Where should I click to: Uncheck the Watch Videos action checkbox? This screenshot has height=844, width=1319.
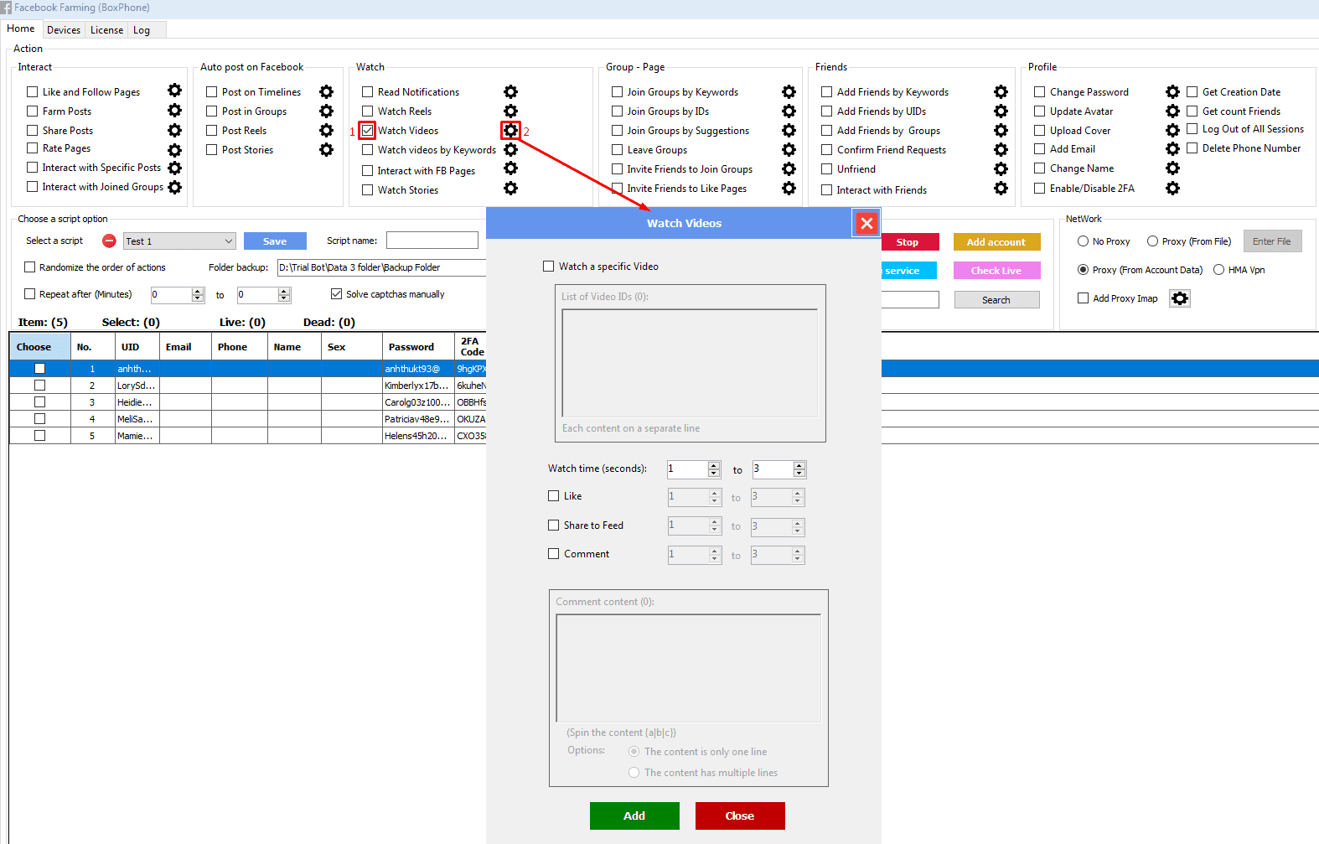[x=367, y=131]
